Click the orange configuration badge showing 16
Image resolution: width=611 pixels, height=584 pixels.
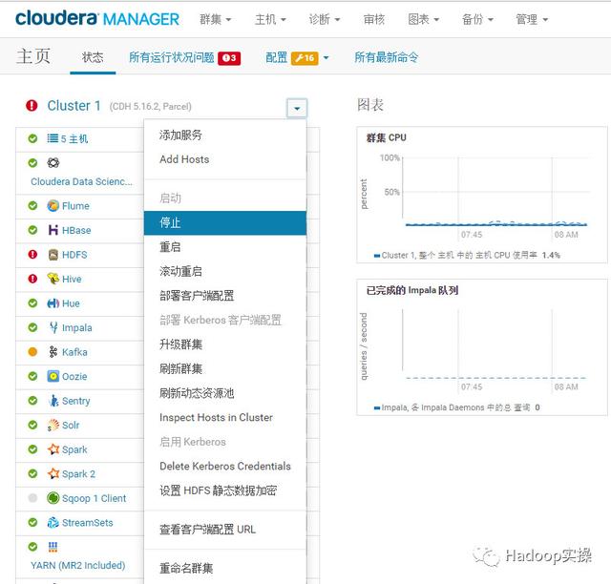click(305, 58)
